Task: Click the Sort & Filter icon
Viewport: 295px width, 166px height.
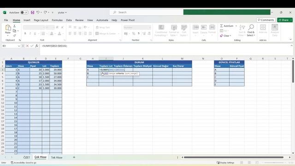Action: (242, 28)
